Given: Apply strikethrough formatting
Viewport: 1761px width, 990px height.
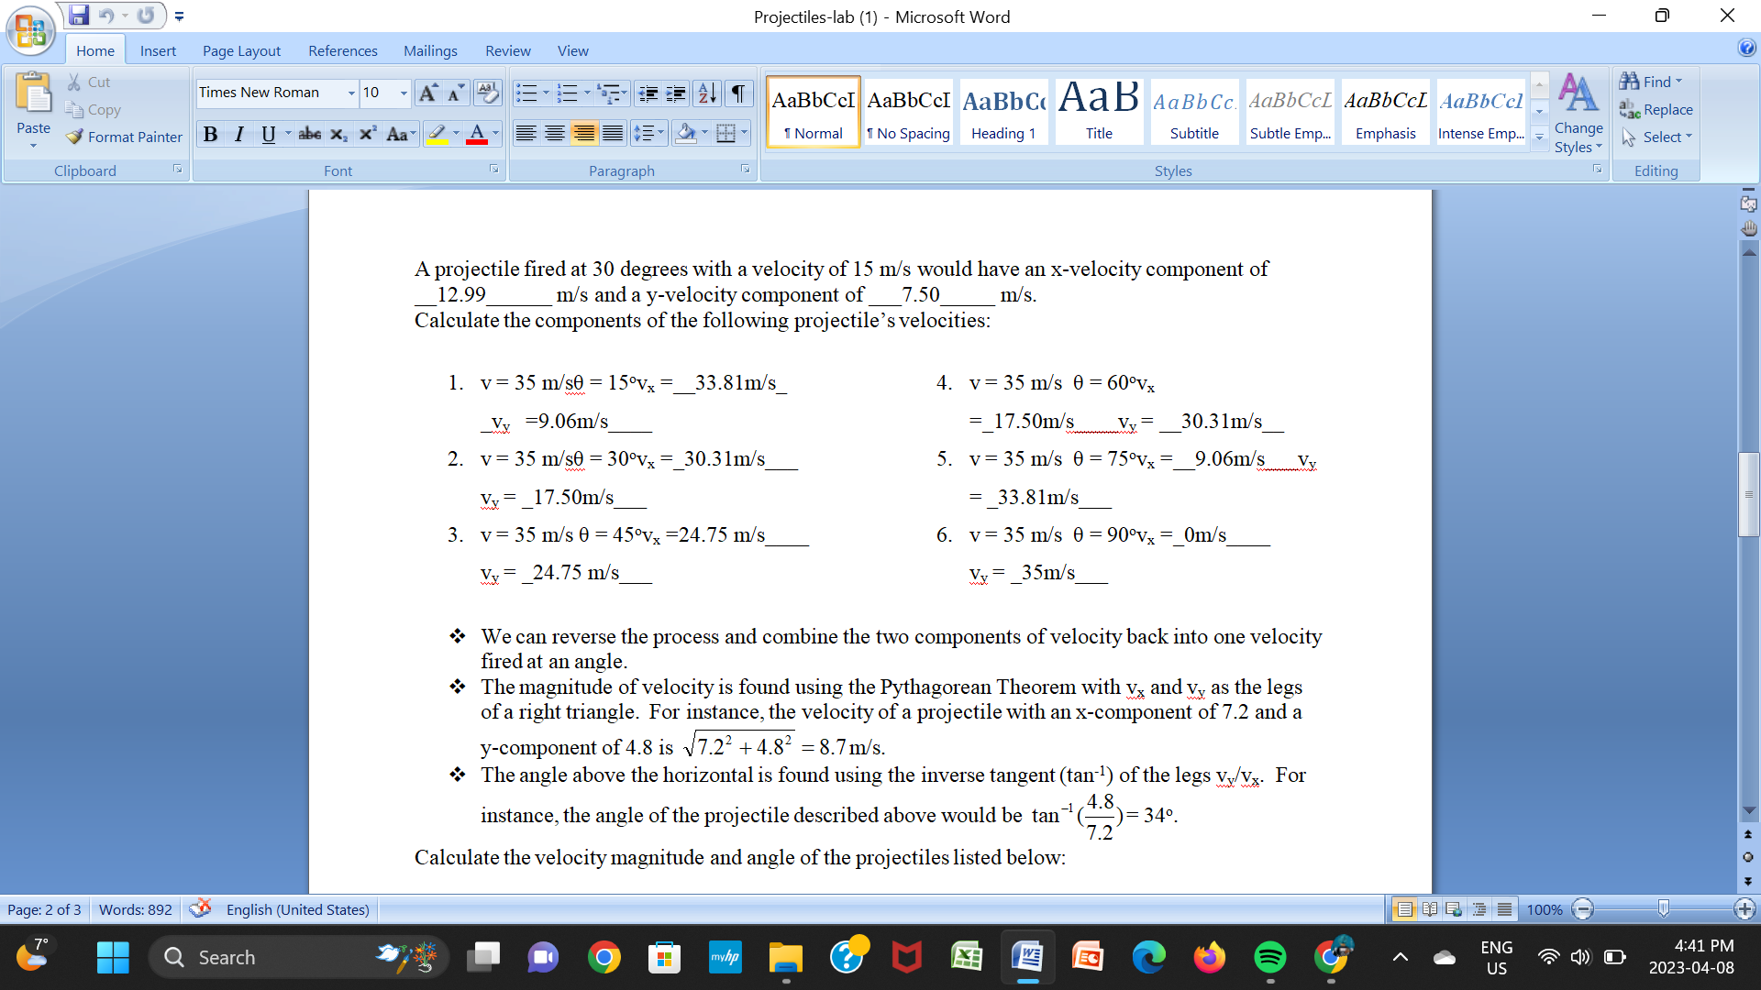Looking at the screenshot, I should 309,134.
